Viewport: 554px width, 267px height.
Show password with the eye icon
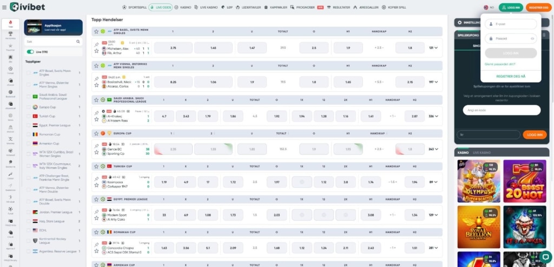[532, 39]
